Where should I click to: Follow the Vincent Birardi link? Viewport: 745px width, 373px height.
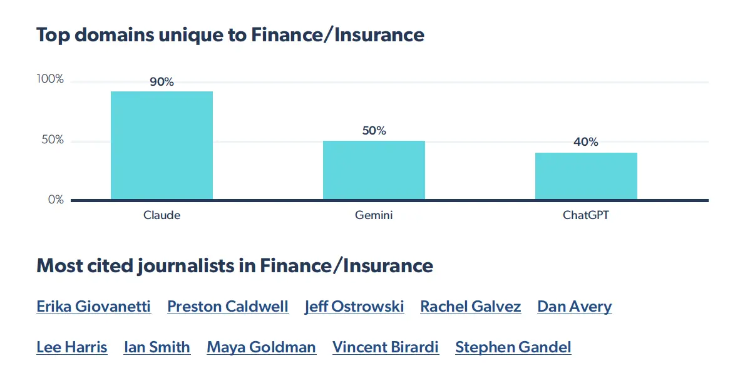[x=386, y=347]
